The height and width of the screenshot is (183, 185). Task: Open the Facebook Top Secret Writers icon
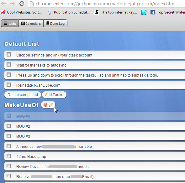[x=153, y=12]
